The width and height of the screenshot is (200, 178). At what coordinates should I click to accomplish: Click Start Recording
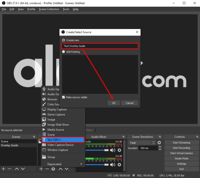click(181, 148)
